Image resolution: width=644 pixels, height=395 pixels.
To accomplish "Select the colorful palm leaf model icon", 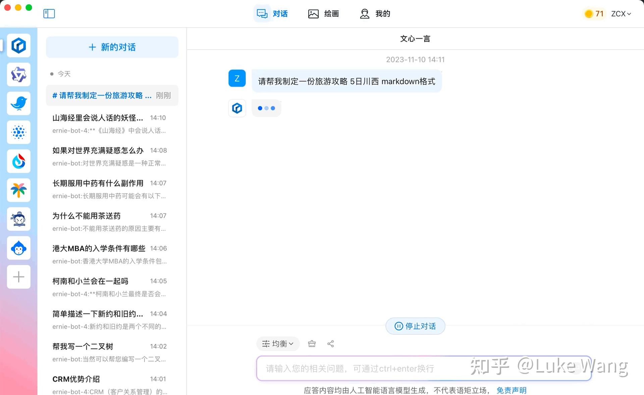I will point(19,190).
